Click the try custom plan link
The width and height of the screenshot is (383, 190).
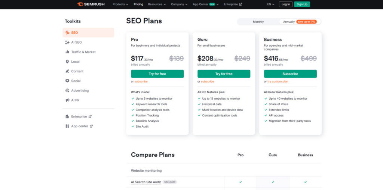278,81
